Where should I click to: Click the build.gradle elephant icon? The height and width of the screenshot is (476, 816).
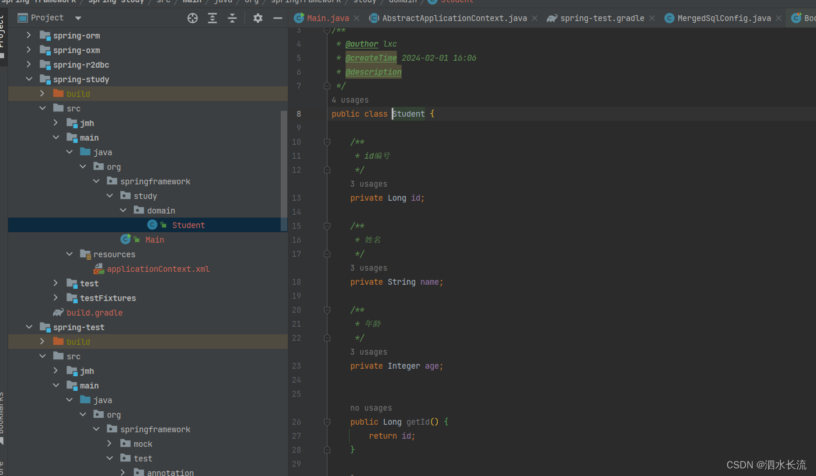pyautogui.click(x=58, y=313)
